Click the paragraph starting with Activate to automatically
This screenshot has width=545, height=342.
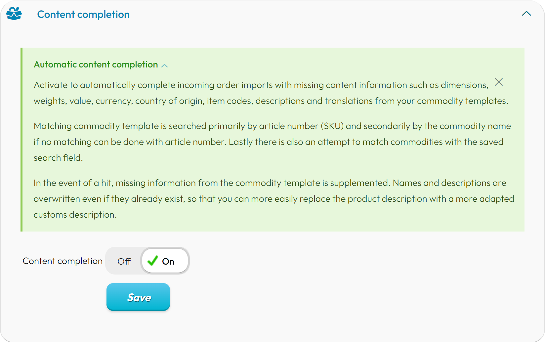click(x=271, y=93)
